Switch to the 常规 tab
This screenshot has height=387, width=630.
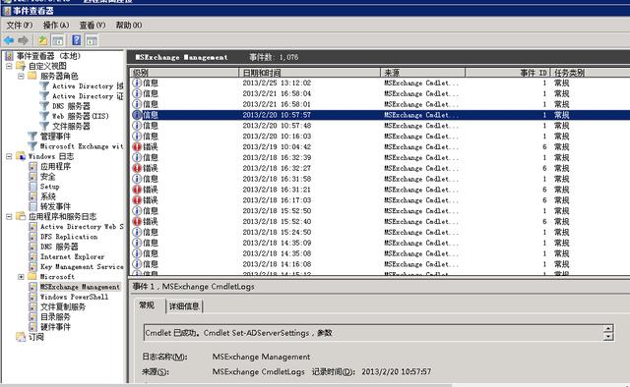[x=147, y=305]
